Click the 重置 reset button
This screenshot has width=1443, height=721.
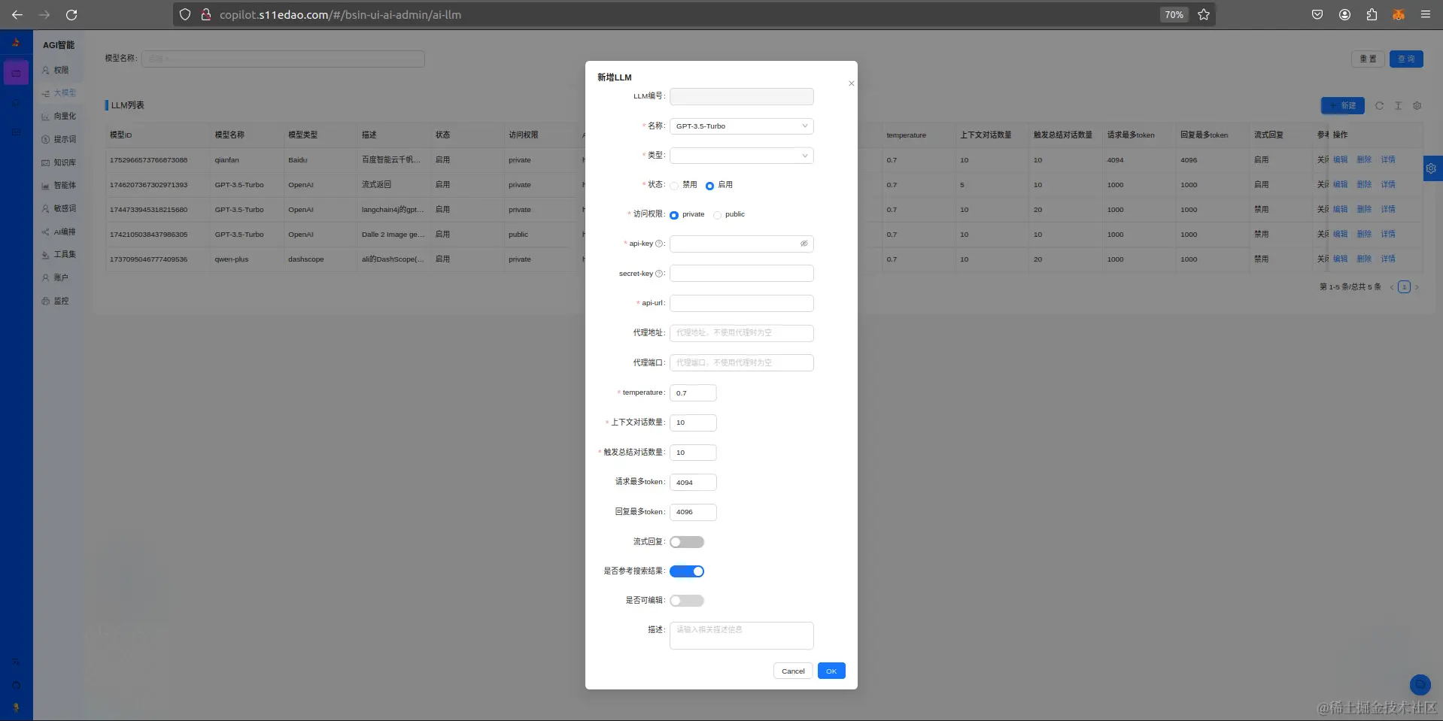coord(1368,59)
